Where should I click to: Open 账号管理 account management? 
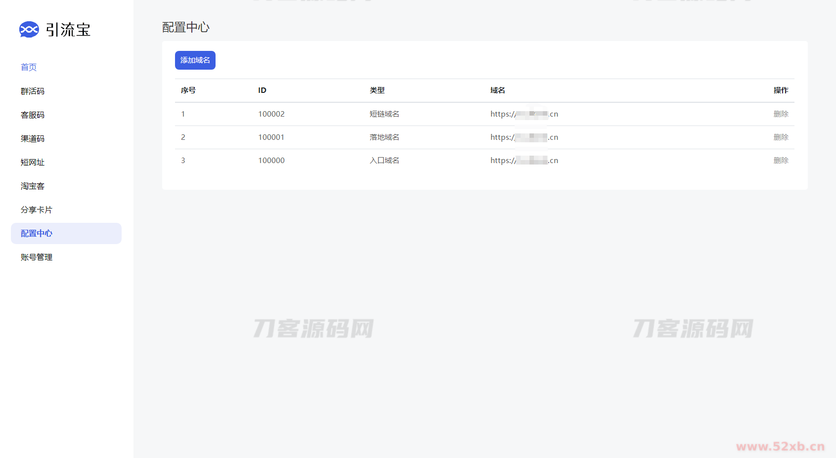click(37, 257)
